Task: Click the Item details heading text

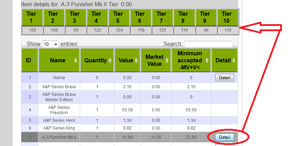Action: pyautogui.click(x=76, y=4)
